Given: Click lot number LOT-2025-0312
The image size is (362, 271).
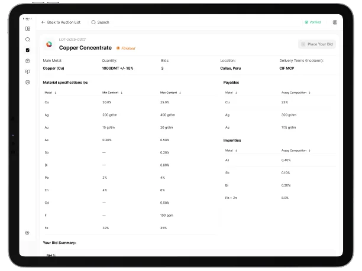Looking at the screenshot, I should point(72,40).
